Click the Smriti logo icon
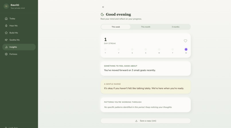231x128 pixels. (6, 6)
